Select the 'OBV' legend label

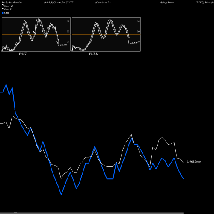(x=7, y=13)
